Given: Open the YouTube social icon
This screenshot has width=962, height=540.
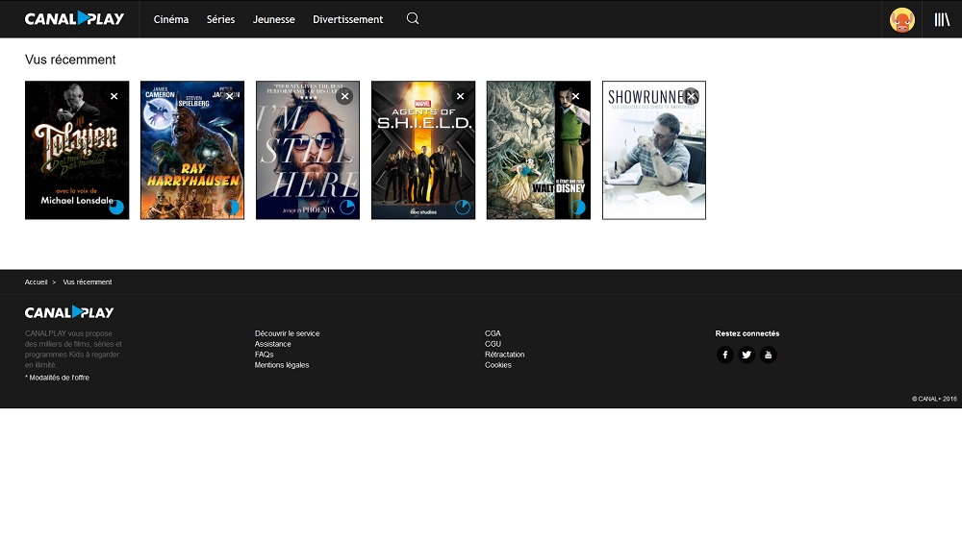Looking at the screenshot, I should (768, 355).
